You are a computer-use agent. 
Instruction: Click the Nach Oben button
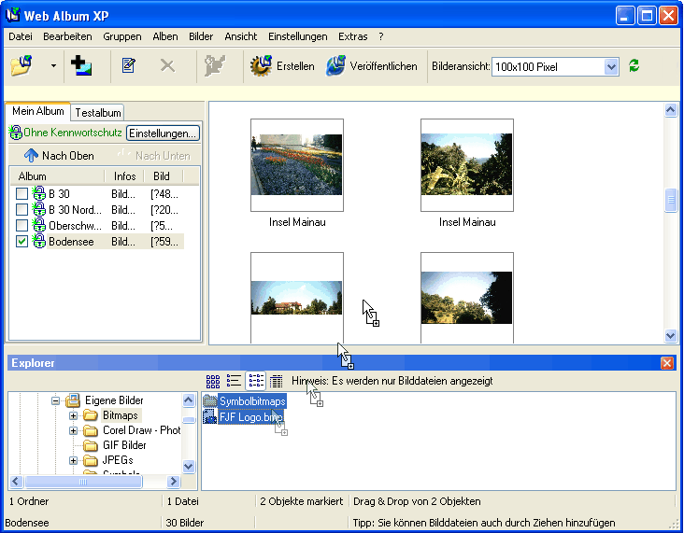pyautogui.click(x=59, y=156)
